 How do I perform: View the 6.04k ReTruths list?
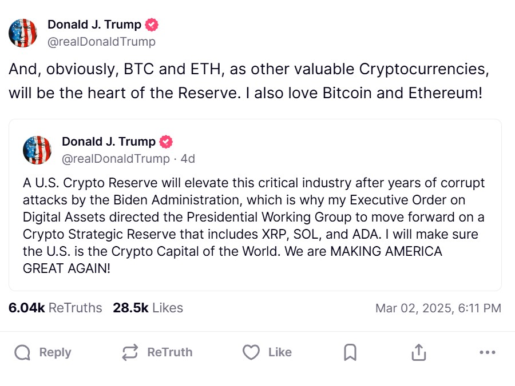[x=55, y=308]
